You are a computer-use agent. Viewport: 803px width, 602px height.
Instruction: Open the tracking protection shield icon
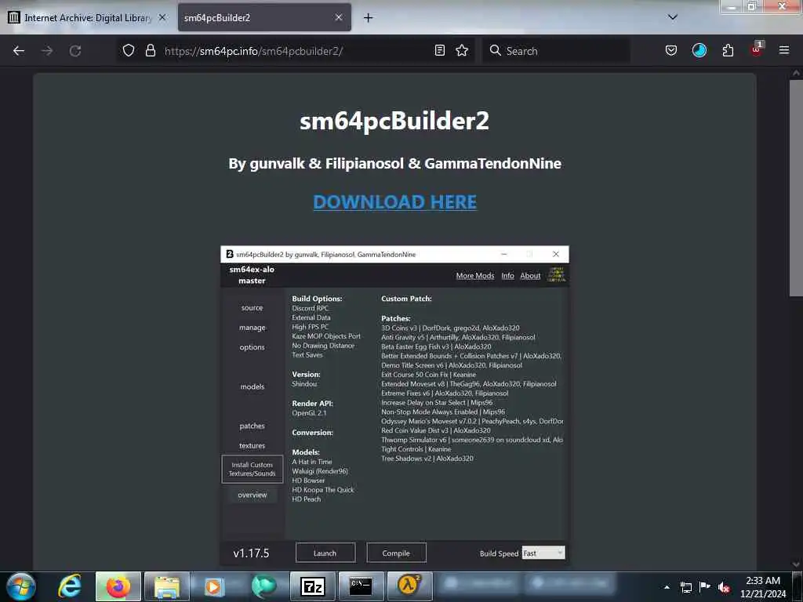click(129, 50)
